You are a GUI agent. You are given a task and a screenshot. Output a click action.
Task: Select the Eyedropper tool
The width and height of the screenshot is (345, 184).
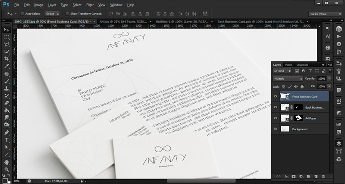(6, 66)
